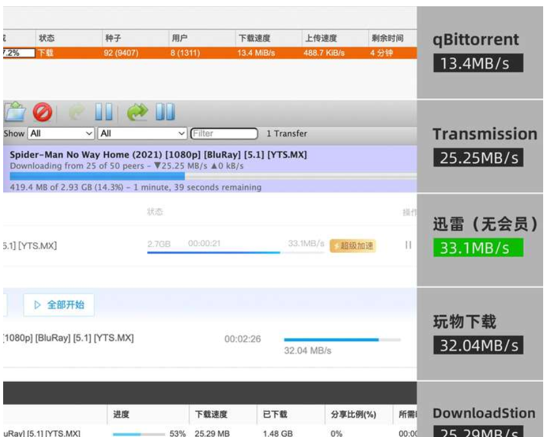Click the 超级加速 super-speed button
The height and width of the screenshot is (437, 545).
point(353,246)
